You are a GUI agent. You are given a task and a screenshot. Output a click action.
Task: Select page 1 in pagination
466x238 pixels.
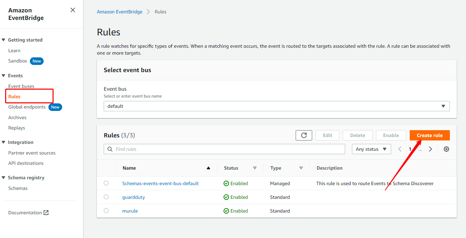(x=410, y=149)
